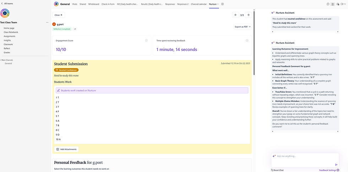Open the Results Daily health check tab
Image resolution: width=348 pixels, height=172 pixels.
[152, 4]
